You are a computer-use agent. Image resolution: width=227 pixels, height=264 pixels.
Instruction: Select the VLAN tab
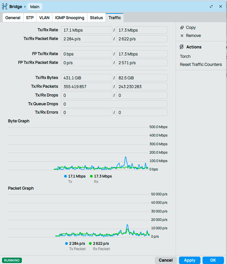[x=44, y=18]
